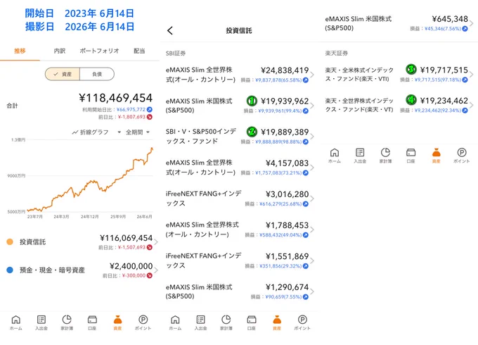
Task: Tap blue up-arrow beside 利用開始日比 ¥66,975,772
Action: [149, 109]
